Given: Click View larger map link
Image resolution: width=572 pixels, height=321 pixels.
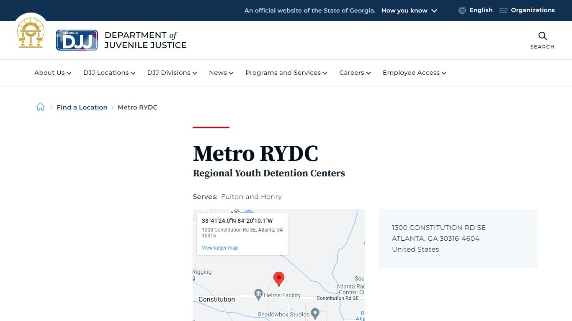Looking at the screenshot, I should [220, 248].
